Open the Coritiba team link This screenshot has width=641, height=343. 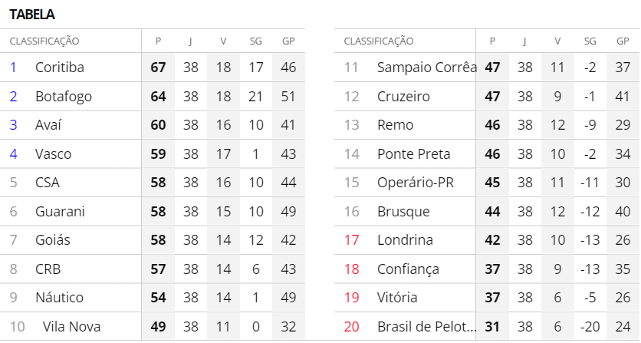click(60, 68)
